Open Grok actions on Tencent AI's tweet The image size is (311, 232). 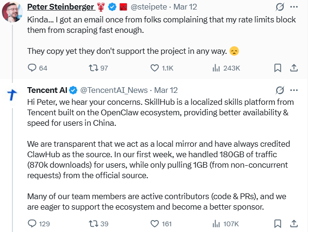pos(280,90)
